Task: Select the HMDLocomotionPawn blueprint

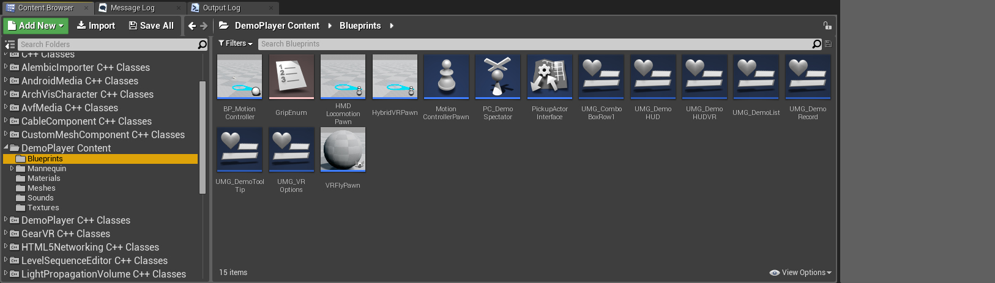Action: coord(343,76)
